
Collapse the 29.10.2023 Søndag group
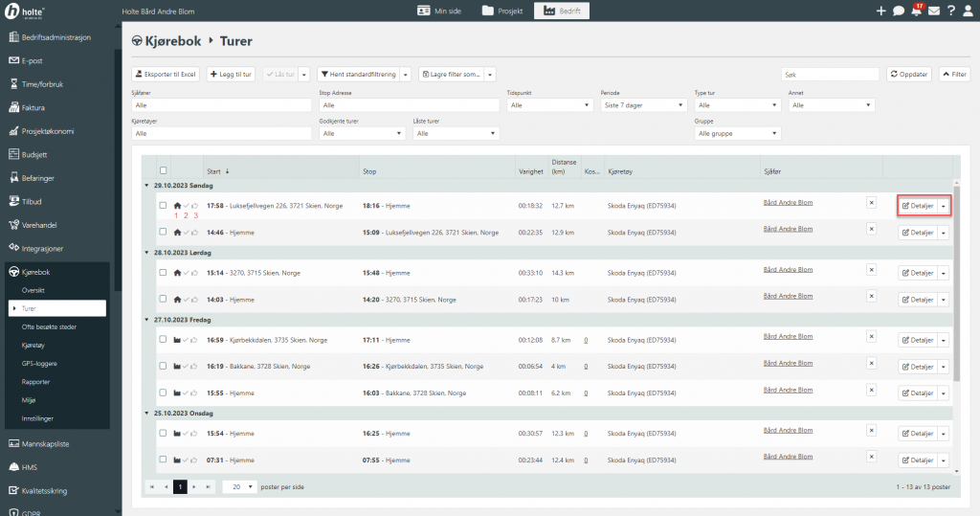pos(146,185)
